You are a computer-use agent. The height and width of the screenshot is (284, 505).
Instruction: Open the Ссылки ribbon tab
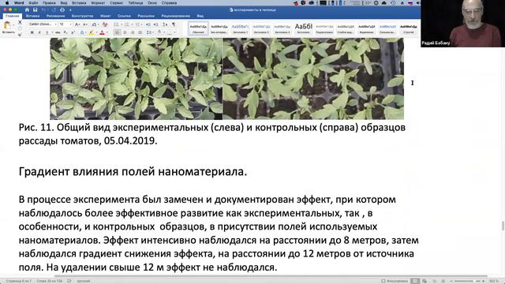pos(124,16)
